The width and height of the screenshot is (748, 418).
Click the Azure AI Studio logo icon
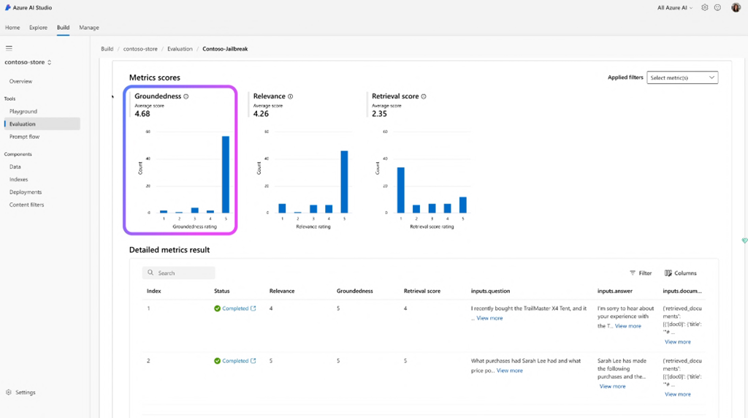[x=7, y=7]
